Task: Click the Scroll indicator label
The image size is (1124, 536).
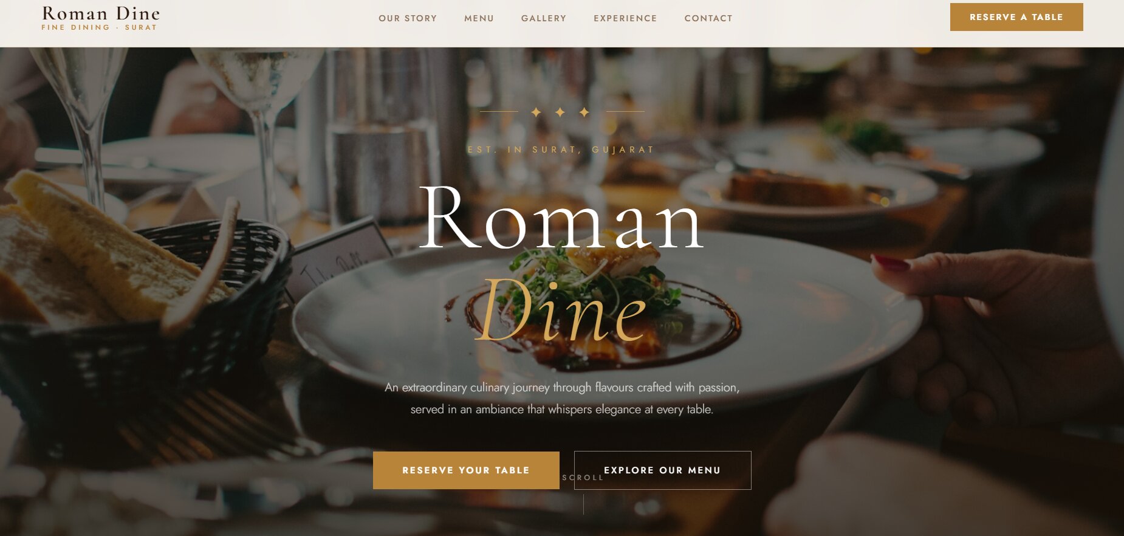Action: [583, 478]
